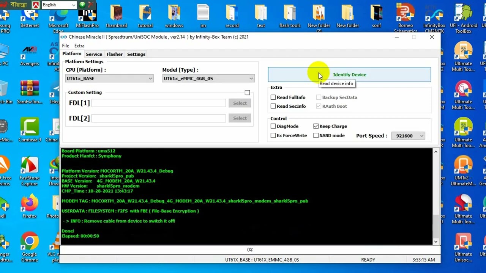
Task: Expand the CPU Platform dropdown
Action: (x=109, y=78)
